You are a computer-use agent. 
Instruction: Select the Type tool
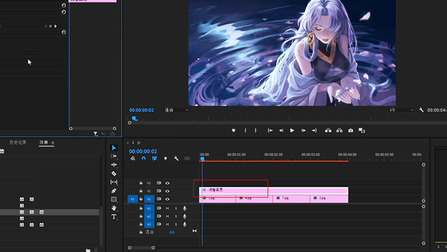tap(113, 216)
